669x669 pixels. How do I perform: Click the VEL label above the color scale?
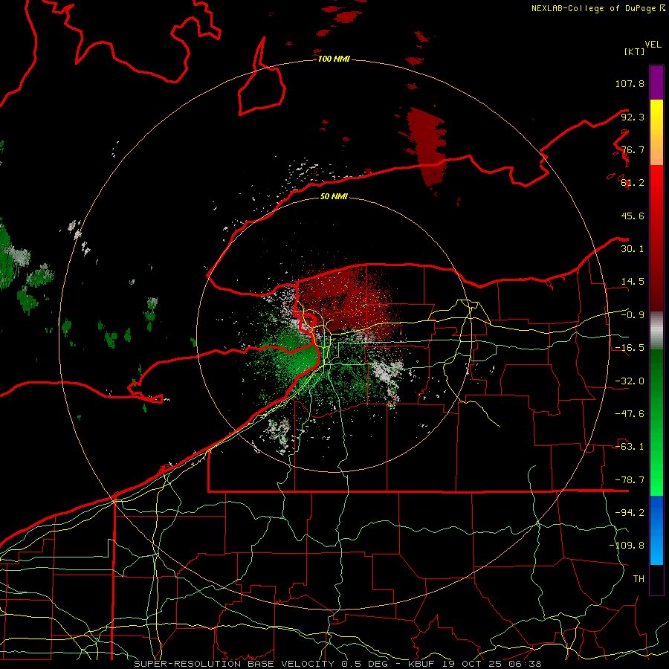click(653, 45)
